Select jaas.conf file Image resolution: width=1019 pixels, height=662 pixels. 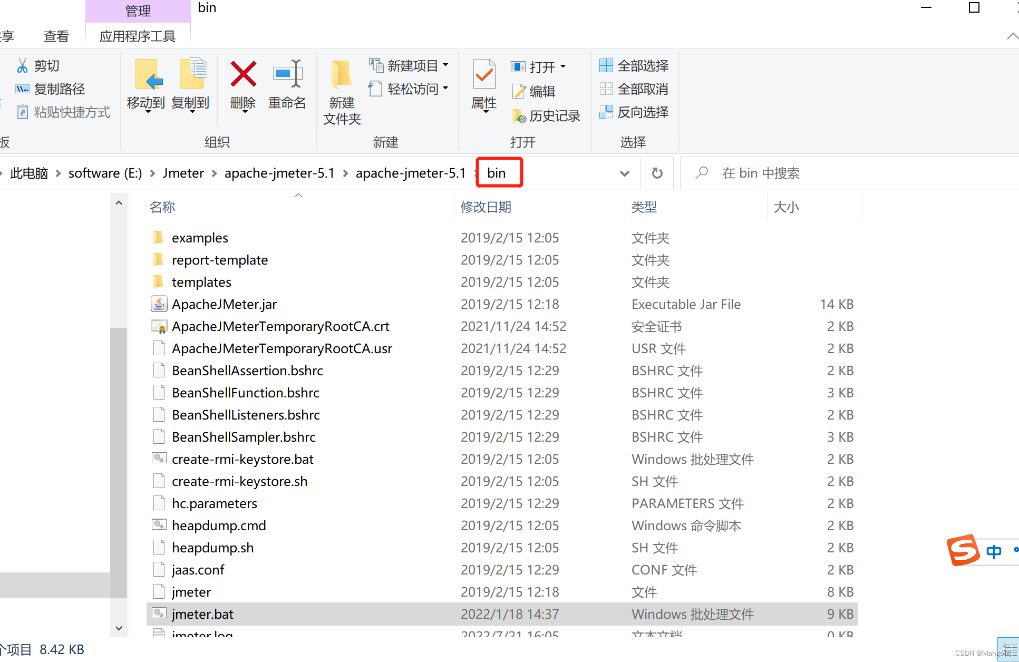click(x=198, y=570)
